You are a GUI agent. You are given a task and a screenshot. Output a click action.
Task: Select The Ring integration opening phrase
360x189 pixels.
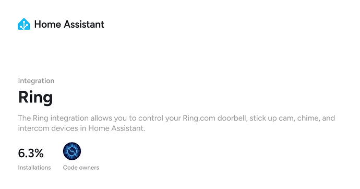(53, 119)
